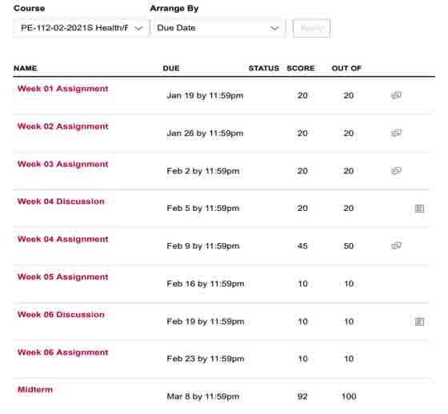This screenshot has width=448, height=414.
Task: Expand the Course dropdown selector
Action: pyautogui.click(x=81, y=28)
